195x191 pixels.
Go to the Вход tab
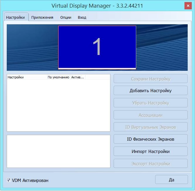pyautogui.click(x=82, y=17)
